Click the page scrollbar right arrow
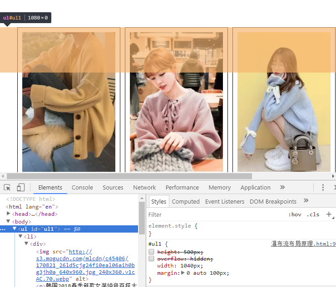The height and width of the screenshot is (287, 336). 333,176
